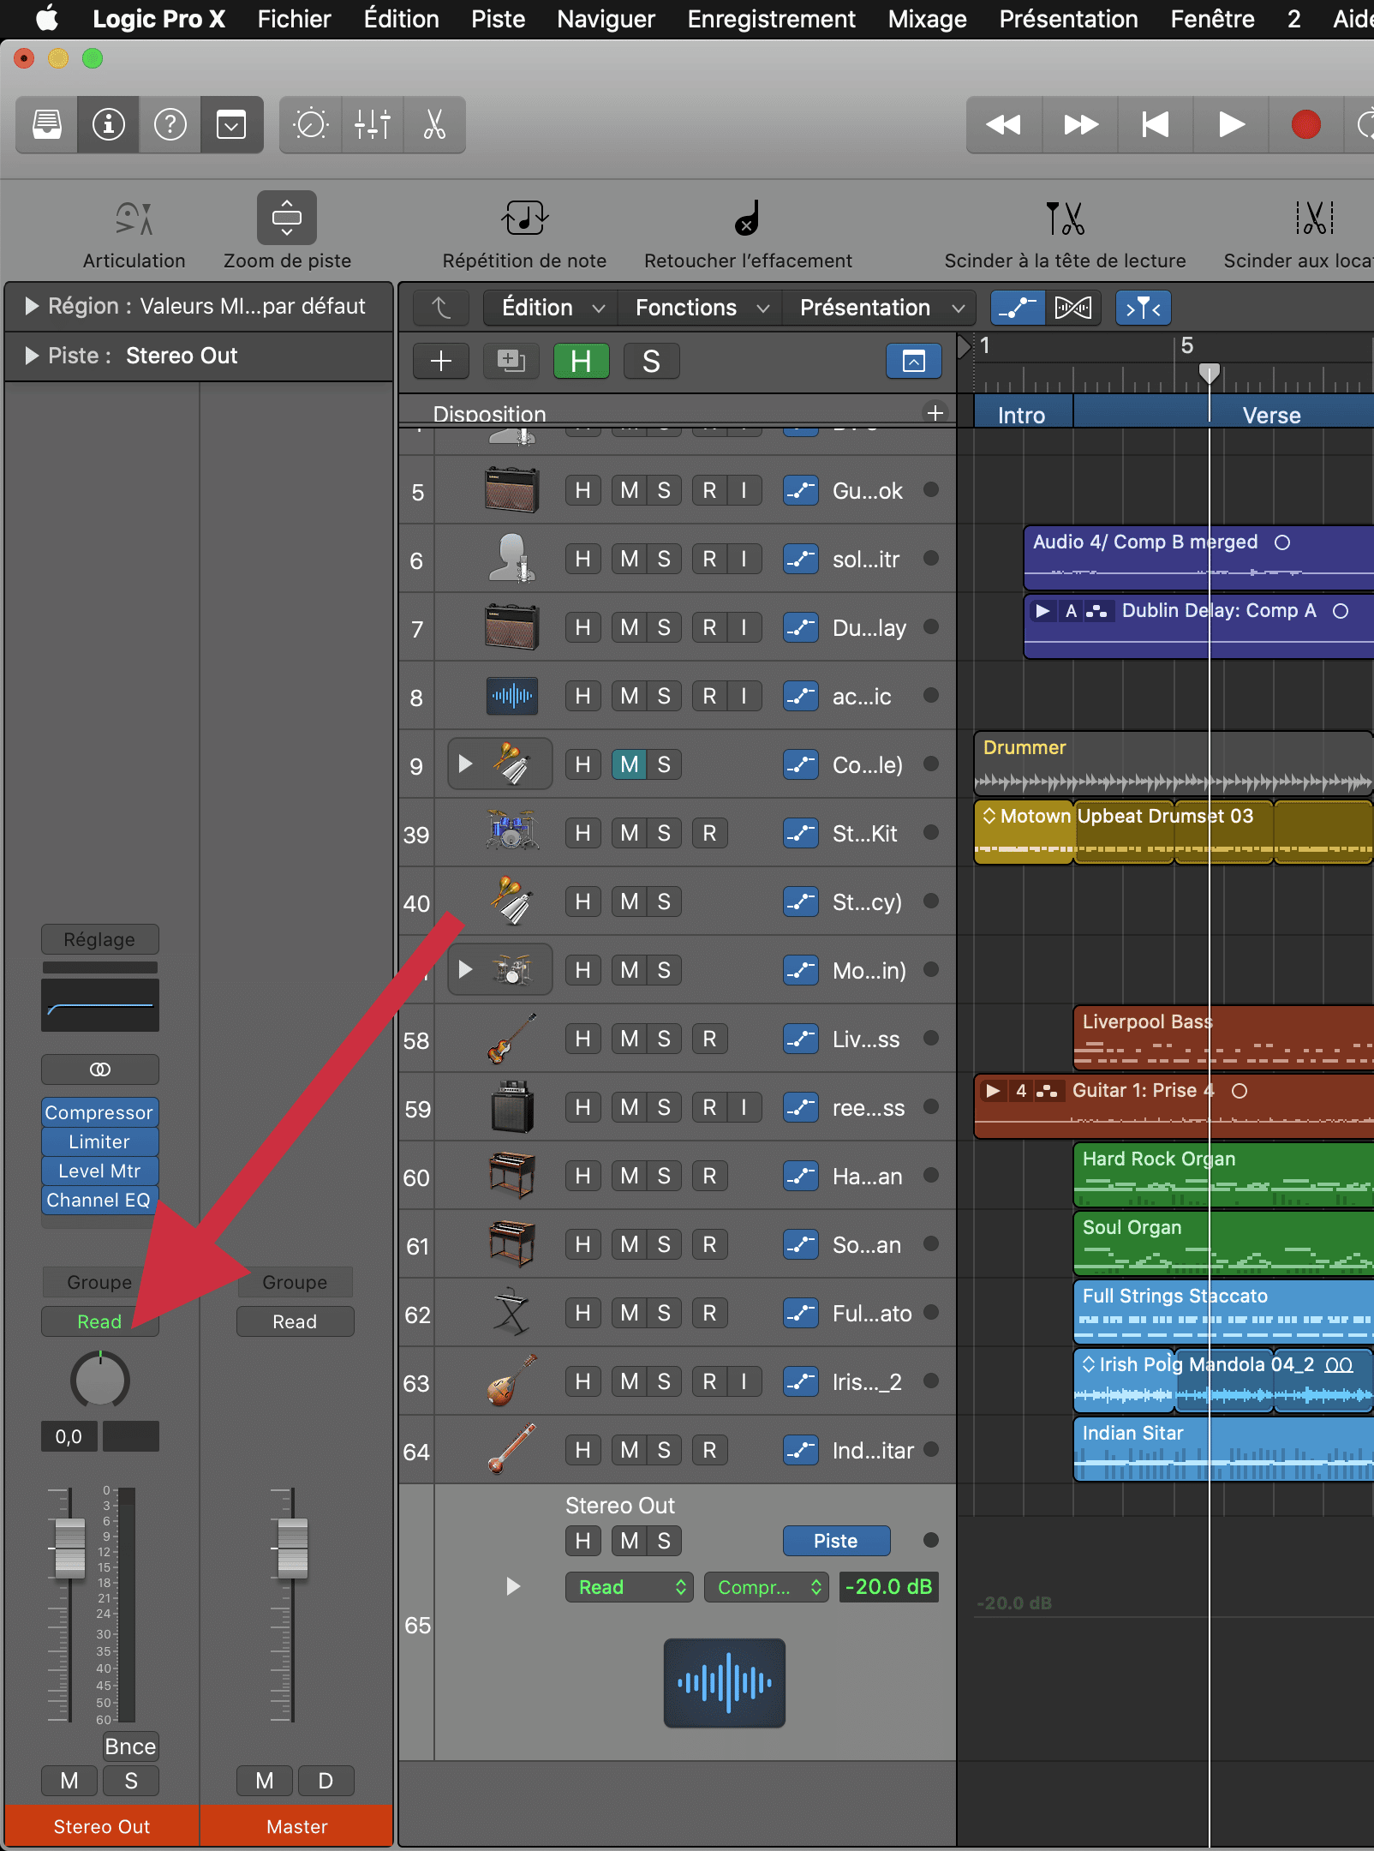Click Master channel volume fader
This screenshot has width=1374, height=1851.
pos(293,1548)
